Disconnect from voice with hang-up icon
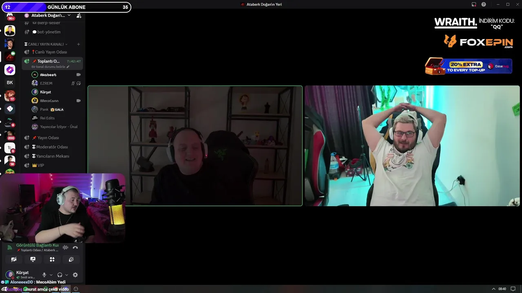 75,247
